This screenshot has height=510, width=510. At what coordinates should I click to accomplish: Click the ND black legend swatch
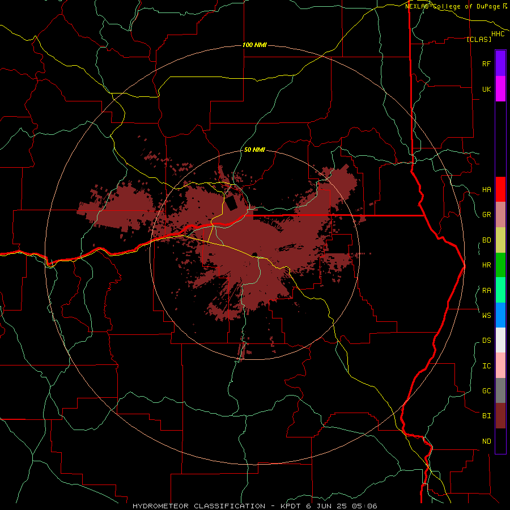(x=500, y=441)
